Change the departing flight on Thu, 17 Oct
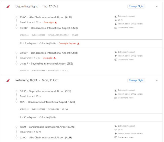164x142 pixels. coord(136,6)
